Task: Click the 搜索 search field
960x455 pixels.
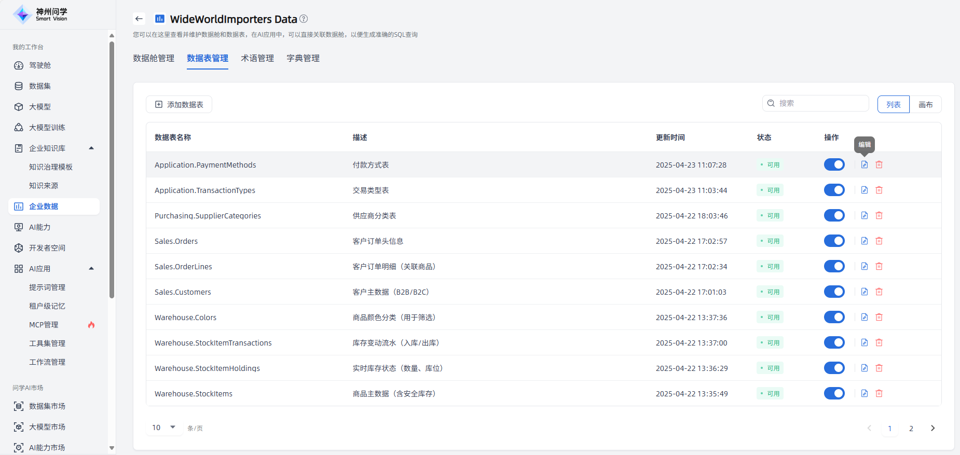Action: (816, 103)
